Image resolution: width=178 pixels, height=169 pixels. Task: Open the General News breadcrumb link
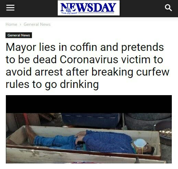[37, 24]
